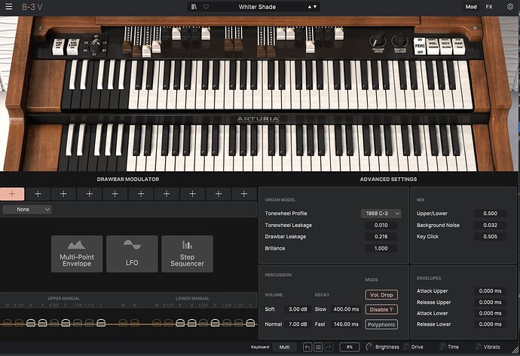Toggle the Polyphonic percussion mod

tap(381, 324)
